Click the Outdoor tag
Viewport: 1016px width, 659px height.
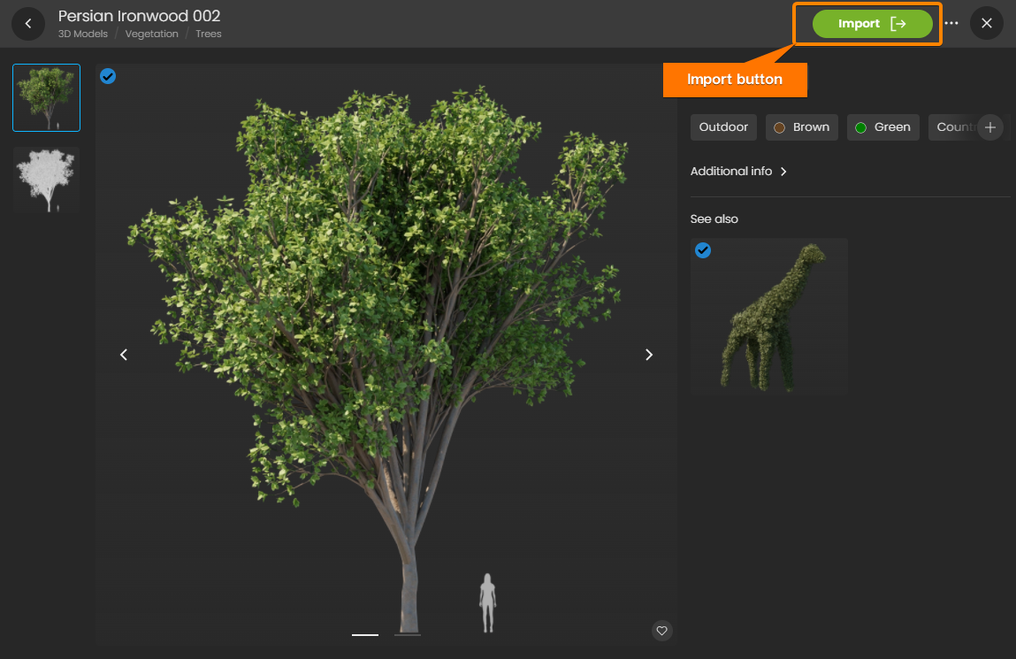(723, 127)
